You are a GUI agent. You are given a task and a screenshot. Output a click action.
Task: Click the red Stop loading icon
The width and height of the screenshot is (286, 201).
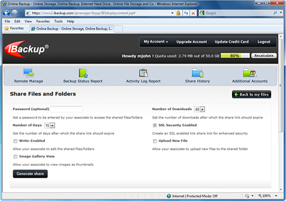point(193,13)
